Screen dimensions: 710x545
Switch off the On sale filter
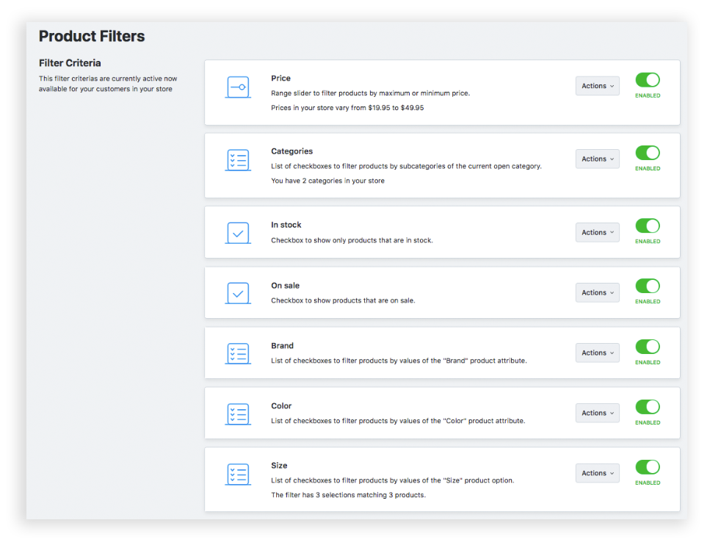(648, 286)
